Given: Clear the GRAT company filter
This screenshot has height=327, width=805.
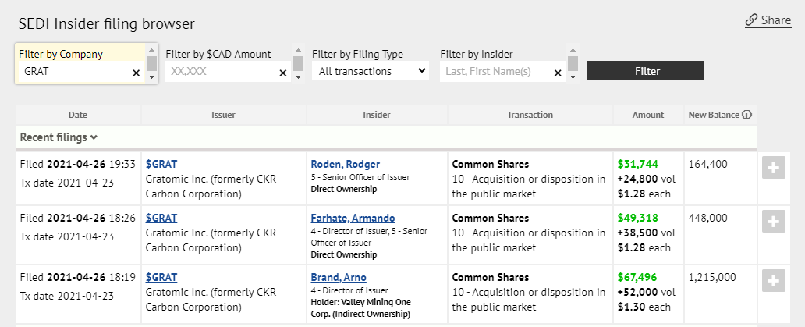Looking at the screenshot, I should pos(136,73).
